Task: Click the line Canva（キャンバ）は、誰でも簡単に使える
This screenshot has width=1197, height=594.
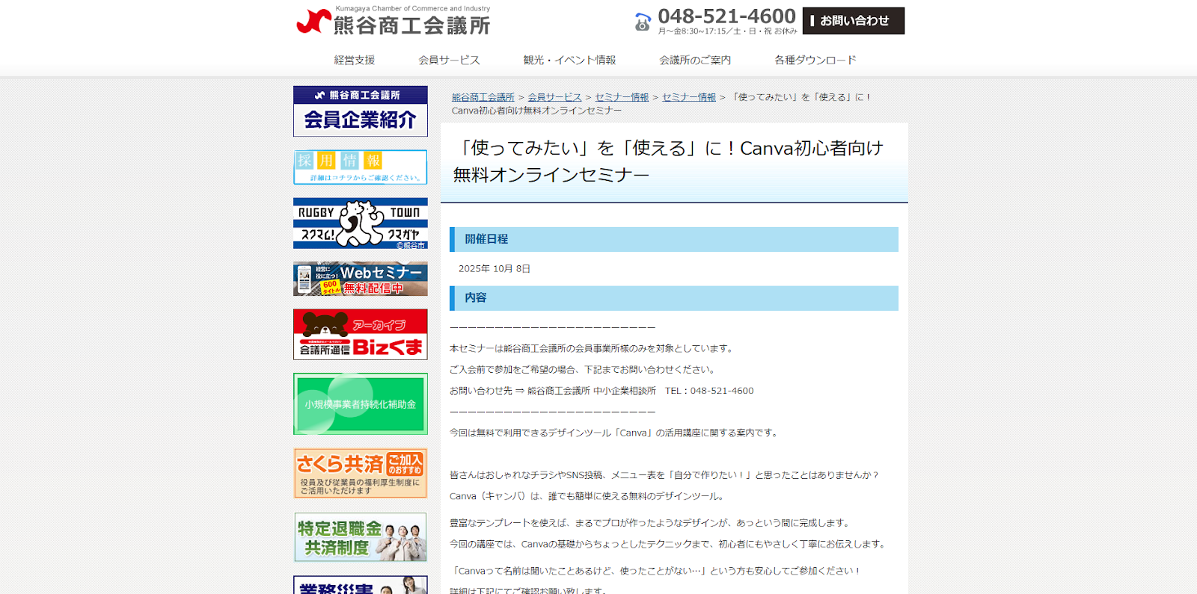Action: [x=588, y=496]
